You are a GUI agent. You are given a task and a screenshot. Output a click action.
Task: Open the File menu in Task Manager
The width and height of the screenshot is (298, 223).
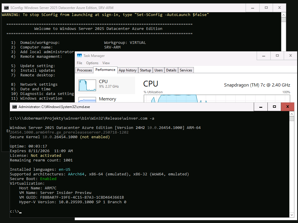(79, 63)
